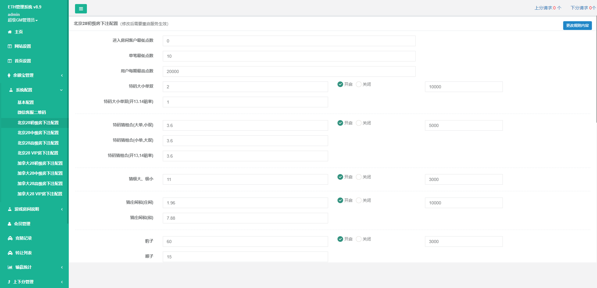Image resolution: width=597 pixels, height=288 pixels.
Task: Click the 单笔最低点数 input field
Action: click(289, 56)
